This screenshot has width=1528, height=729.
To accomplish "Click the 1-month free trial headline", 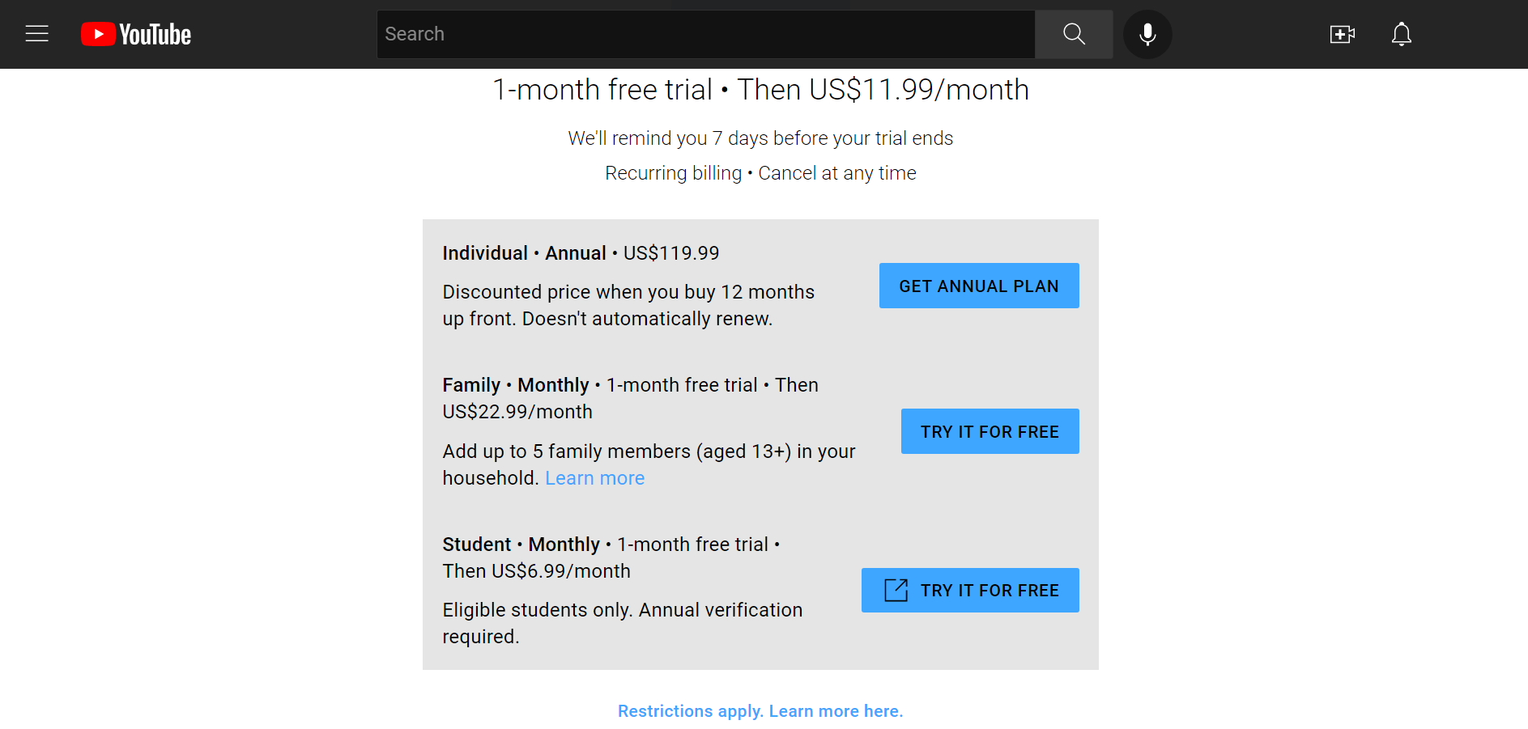I will [760, 89].
